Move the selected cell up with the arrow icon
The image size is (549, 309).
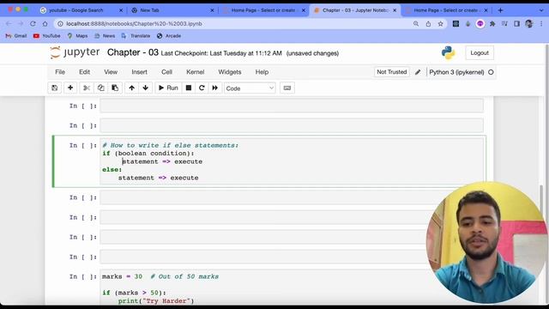coord(131,88)
